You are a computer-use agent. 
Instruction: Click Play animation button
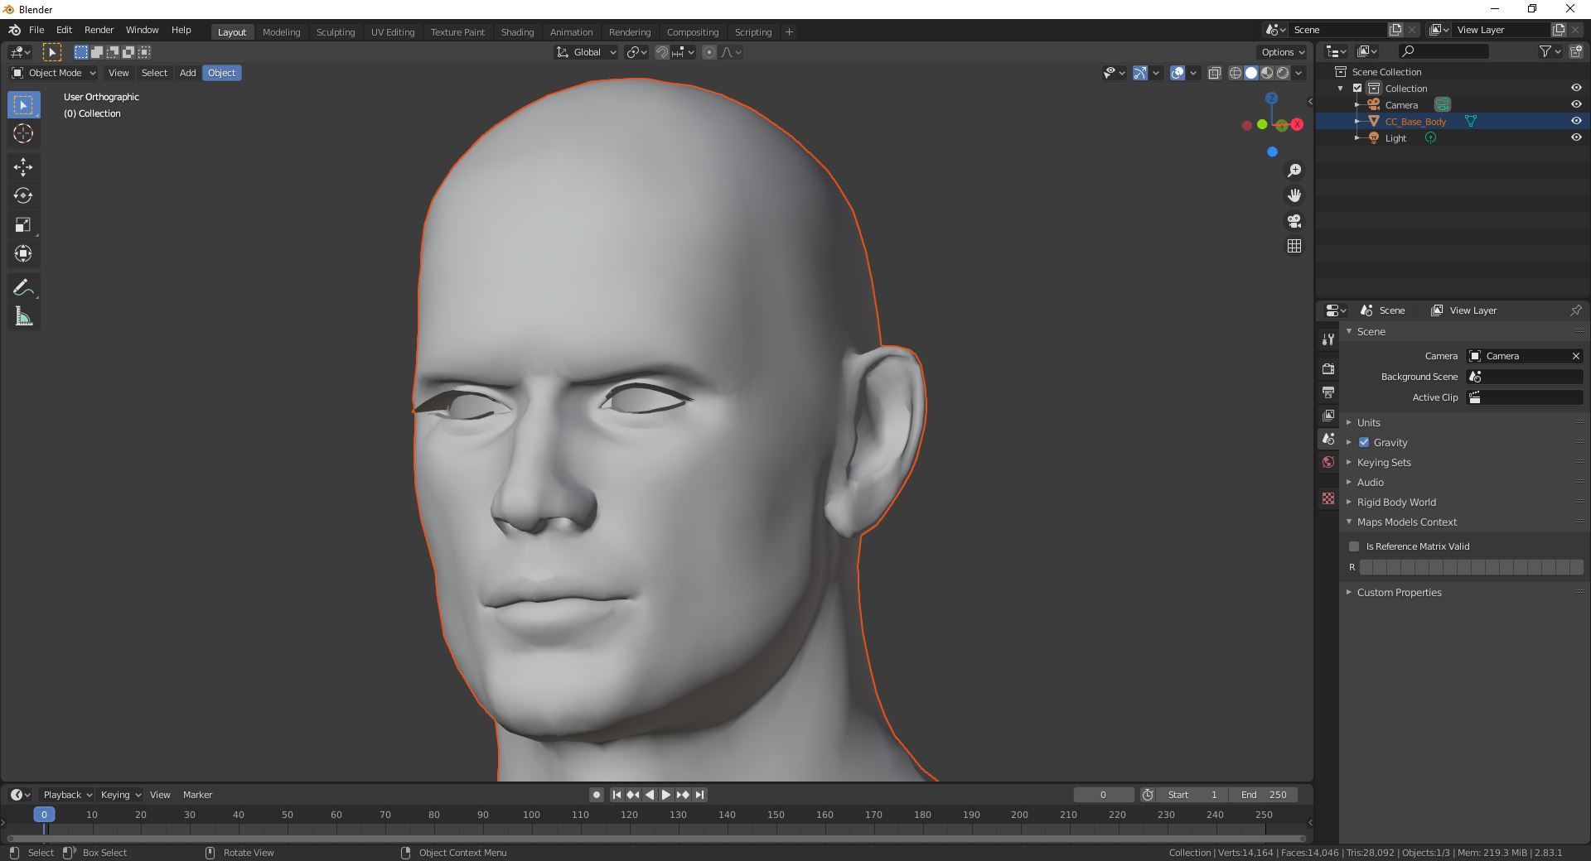point(665,795)
